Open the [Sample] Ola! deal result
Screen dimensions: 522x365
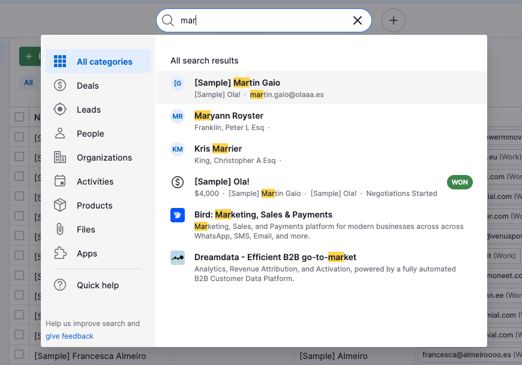point(321,187)
